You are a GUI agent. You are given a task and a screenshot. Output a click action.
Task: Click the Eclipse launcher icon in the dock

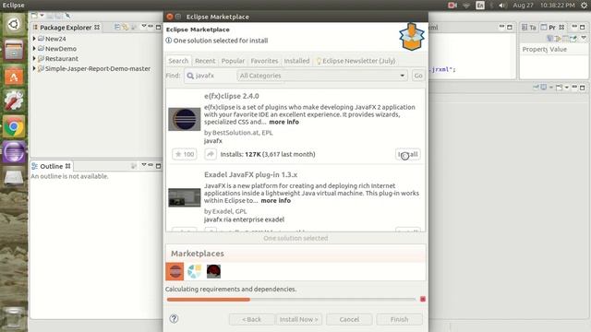(14, 152)
